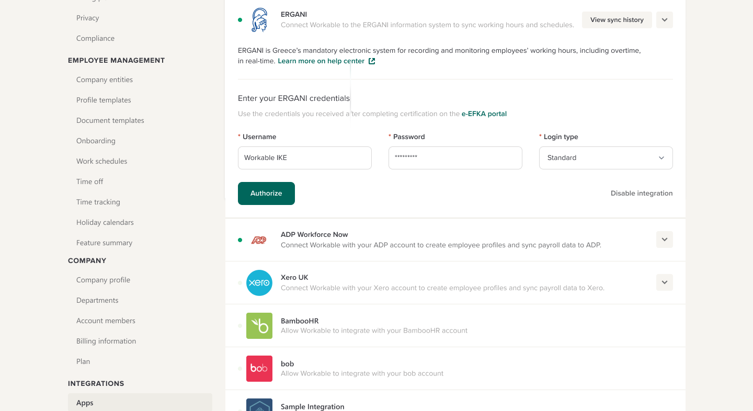Image resolution: width=753 pixels, height=411 pixels.
Task: Click the external link icon after help center
Action: 372,61
